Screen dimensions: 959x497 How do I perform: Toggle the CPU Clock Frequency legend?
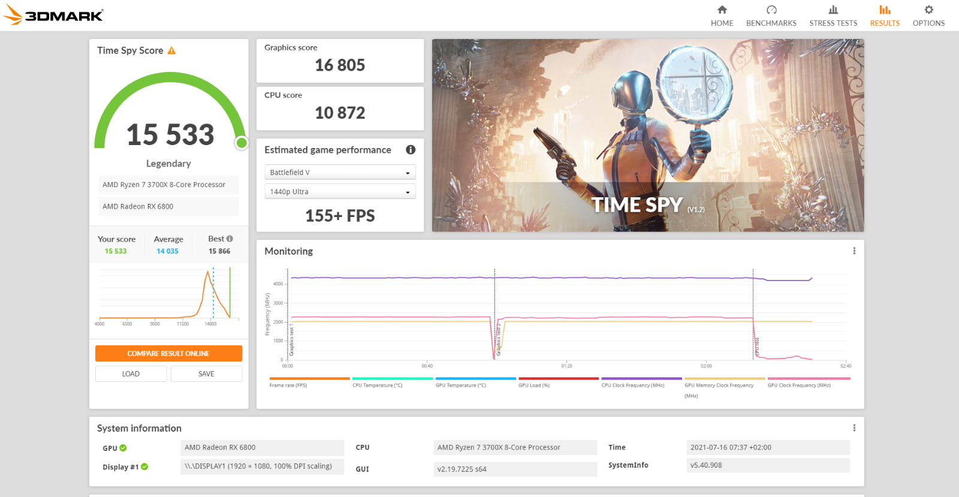(x=641, y=383)
